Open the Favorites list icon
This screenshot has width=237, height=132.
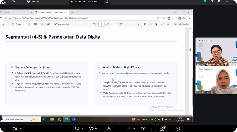[x=164, y=18]
